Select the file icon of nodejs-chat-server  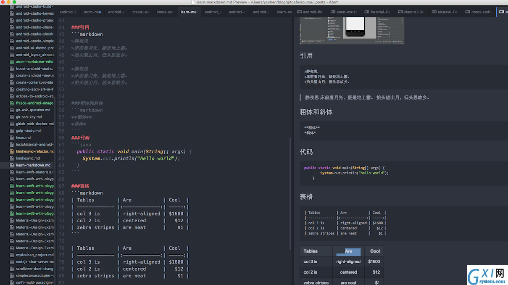pyautogui.click(x=12, y=262)
